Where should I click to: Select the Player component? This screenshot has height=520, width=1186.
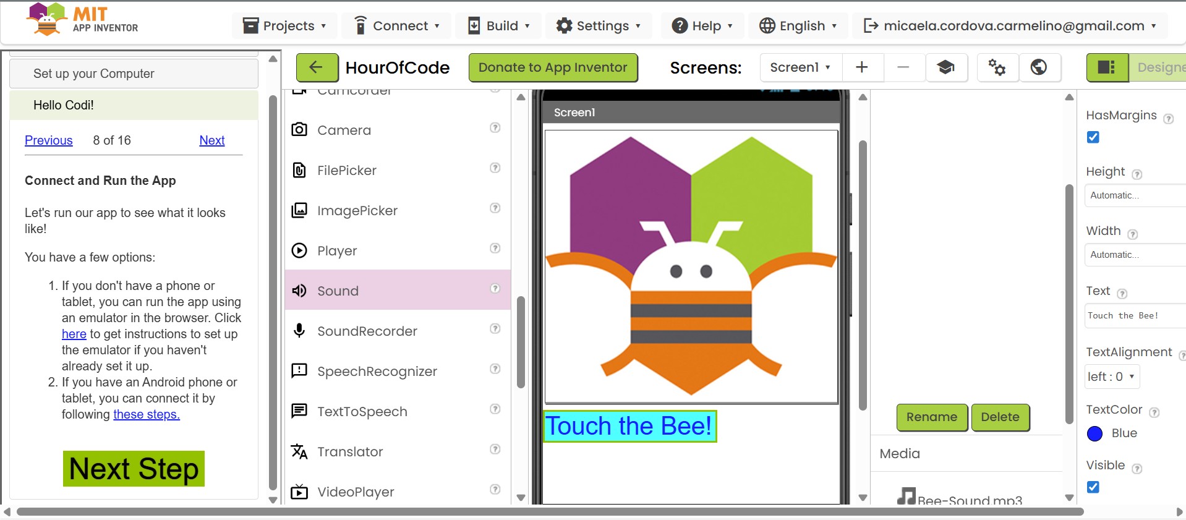coord(397,250)
